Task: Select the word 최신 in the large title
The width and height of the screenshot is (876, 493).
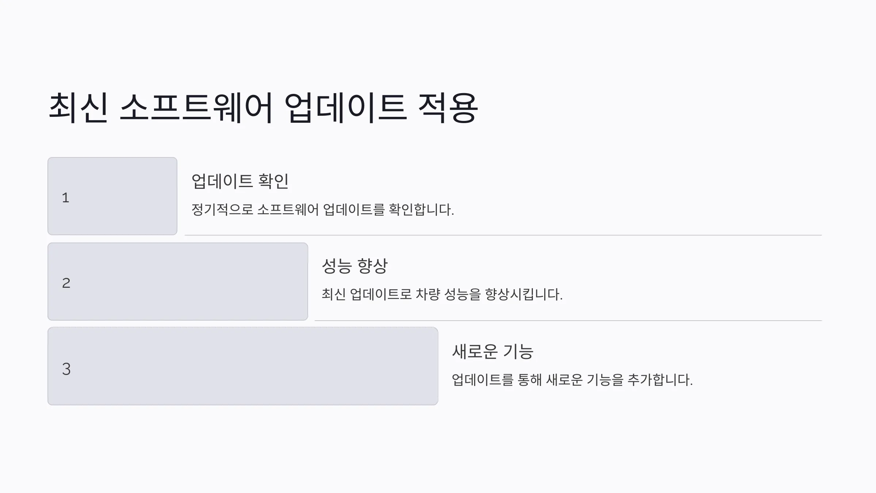Action: 78,107
